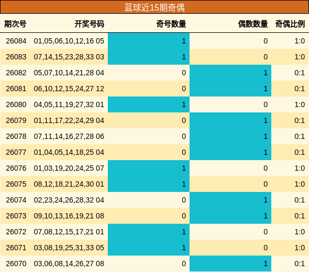Select period number 26083
The width and height of the screenshot is (309, 272).
16,57
